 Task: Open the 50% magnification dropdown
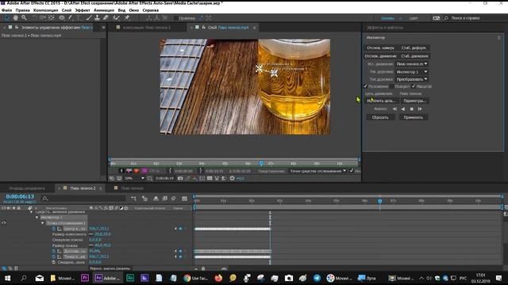[x=134, y=178]
